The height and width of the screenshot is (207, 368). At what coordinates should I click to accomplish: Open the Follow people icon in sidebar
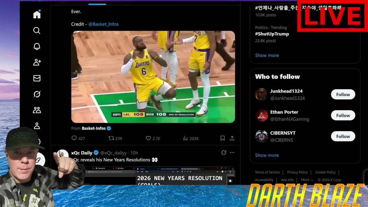tap(37, 62)
